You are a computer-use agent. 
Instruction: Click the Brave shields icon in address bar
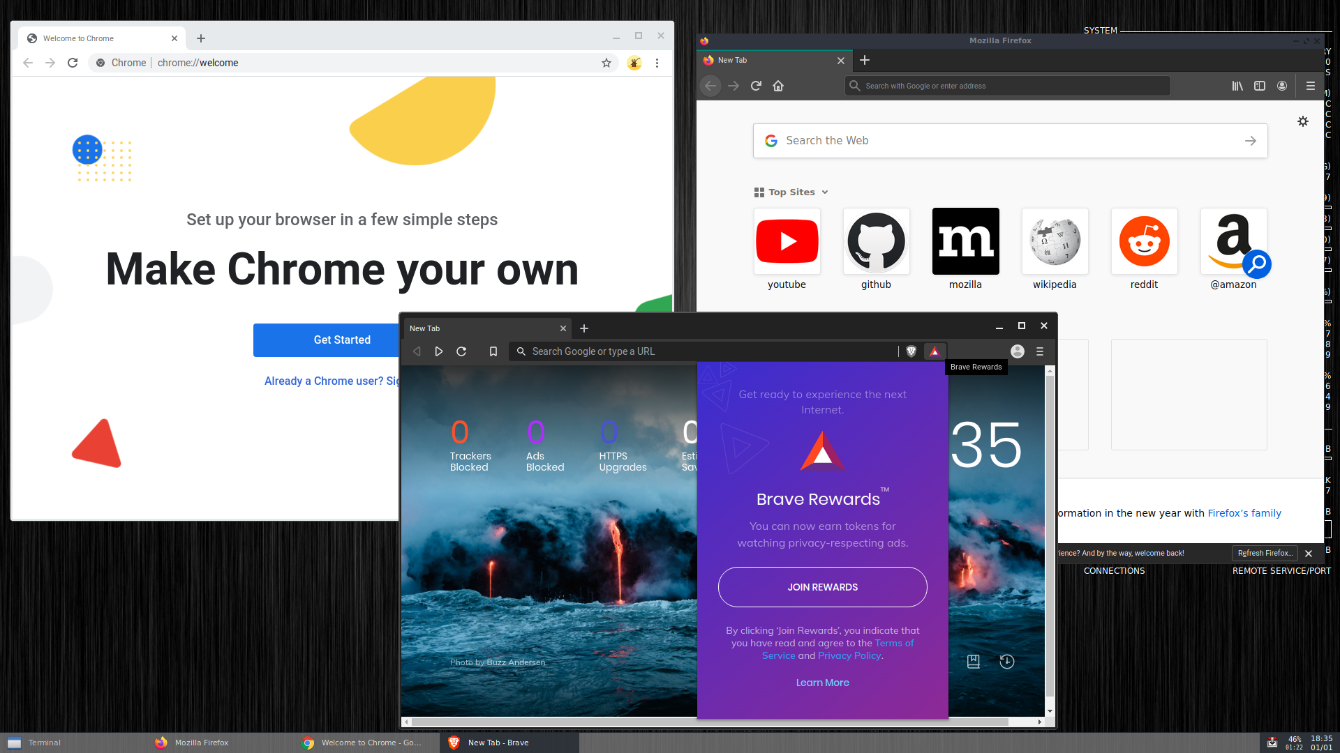coord(911,351)
